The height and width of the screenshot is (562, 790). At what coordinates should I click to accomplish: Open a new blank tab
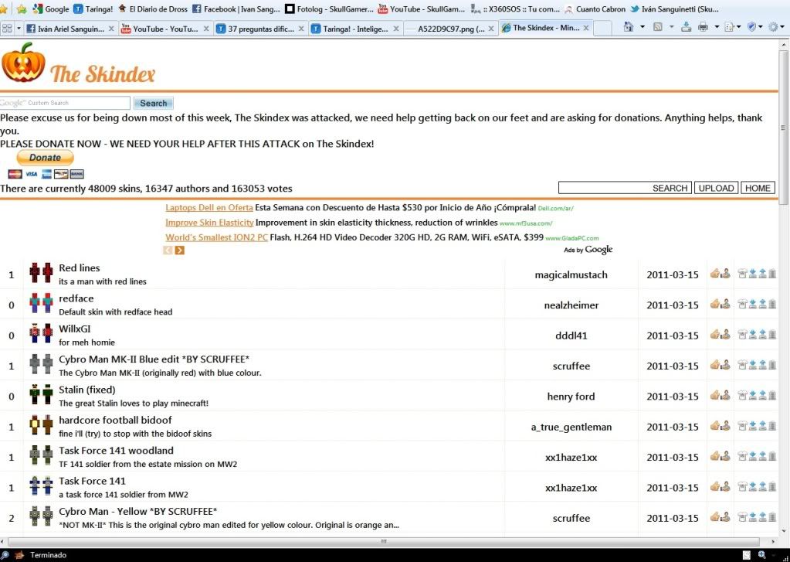pyautogui.click(x=602, y=29)
